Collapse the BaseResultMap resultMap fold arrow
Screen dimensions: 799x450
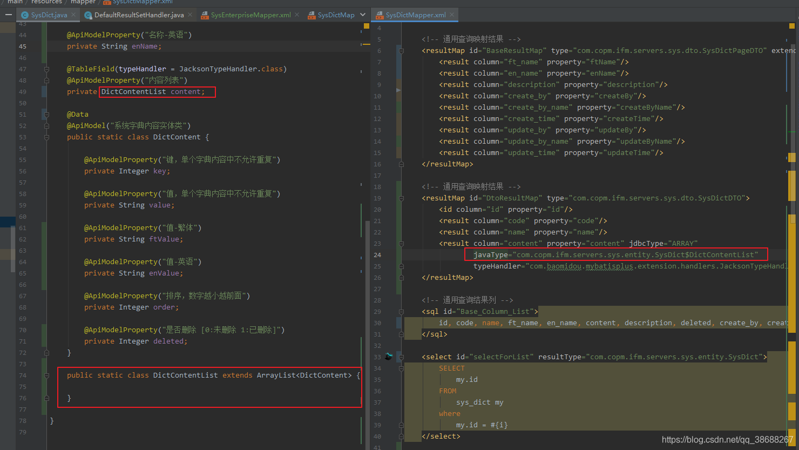(x=401, y=50)
